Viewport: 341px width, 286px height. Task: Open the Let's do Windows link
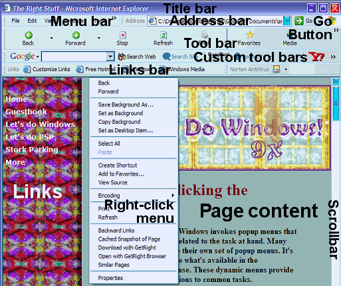click(x=40, y=124)
